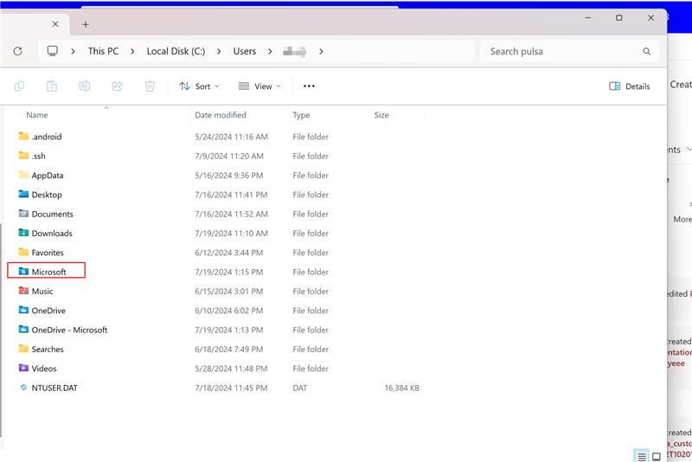The height and width of the screenshot is (462, 692).
Task: Click the Share icon in toolbar
Action: coord(117,86)
